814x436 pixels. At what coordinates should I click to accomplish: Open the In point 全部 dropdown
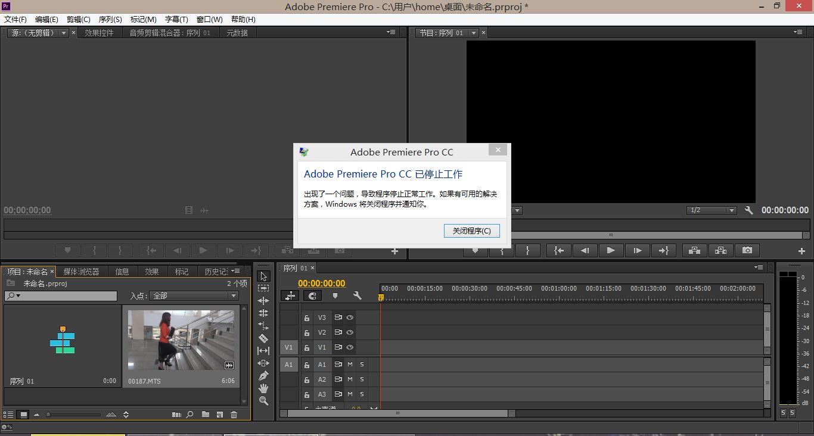pyautogui.click(x=195, y=295)
